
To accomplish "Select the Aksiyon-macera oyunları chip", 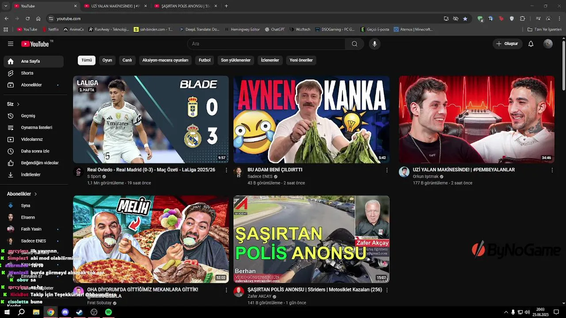I will click(165, 60).
